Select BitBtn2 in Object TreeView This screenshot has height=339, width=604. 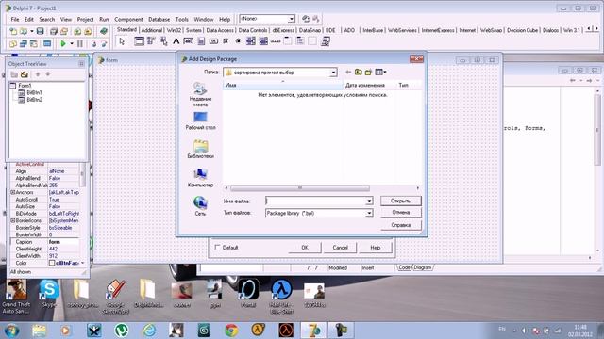click(34, 100)
